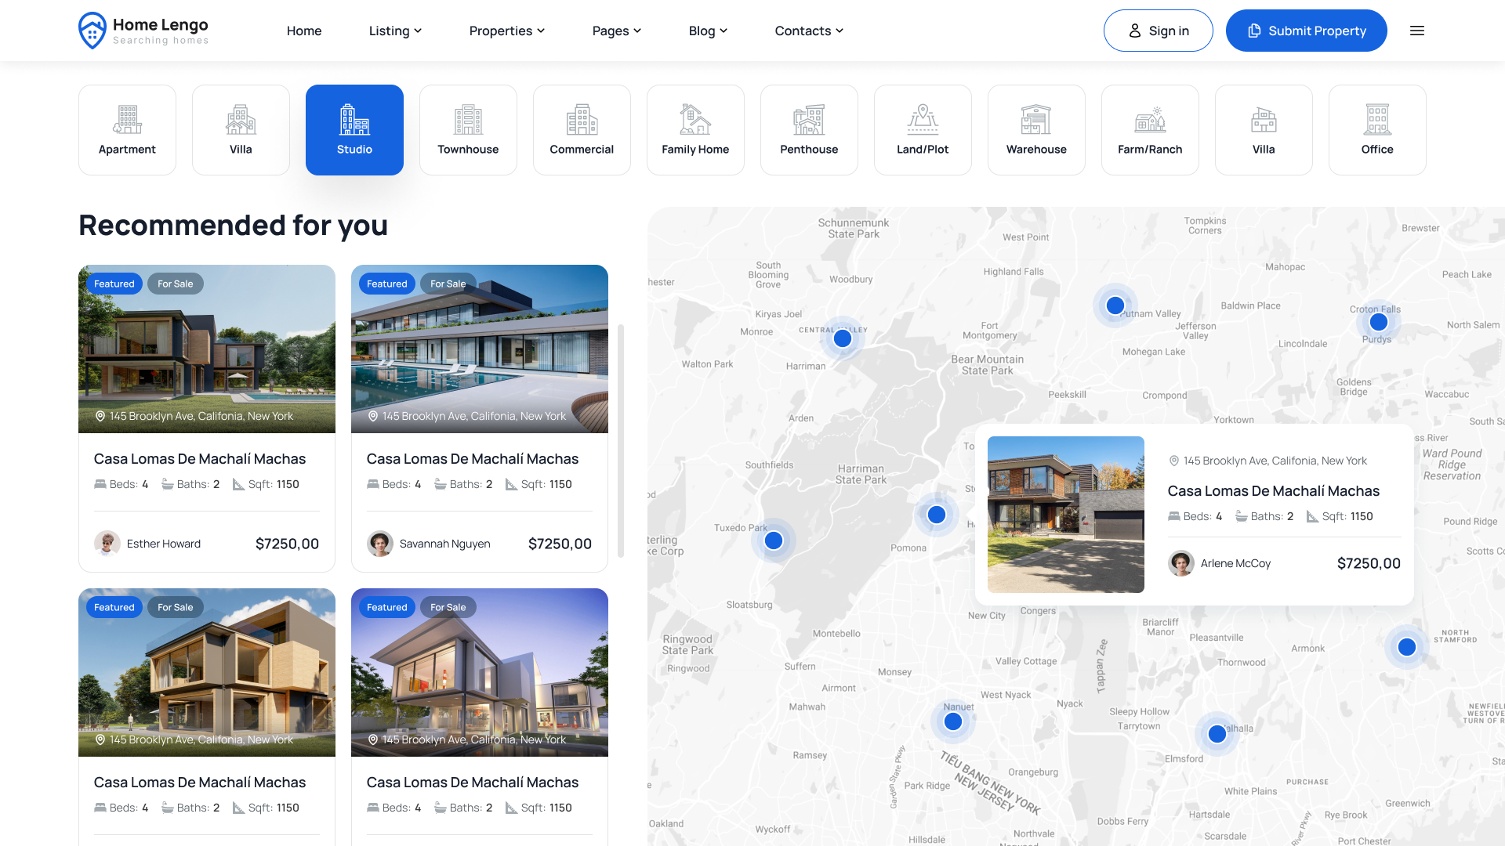Click the Family Home category icon

695,120
